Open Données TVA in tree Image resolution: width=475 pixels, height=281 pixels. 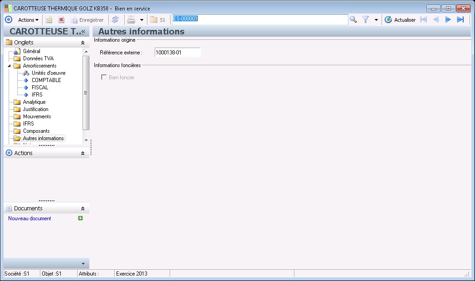(x=38, y=58)
